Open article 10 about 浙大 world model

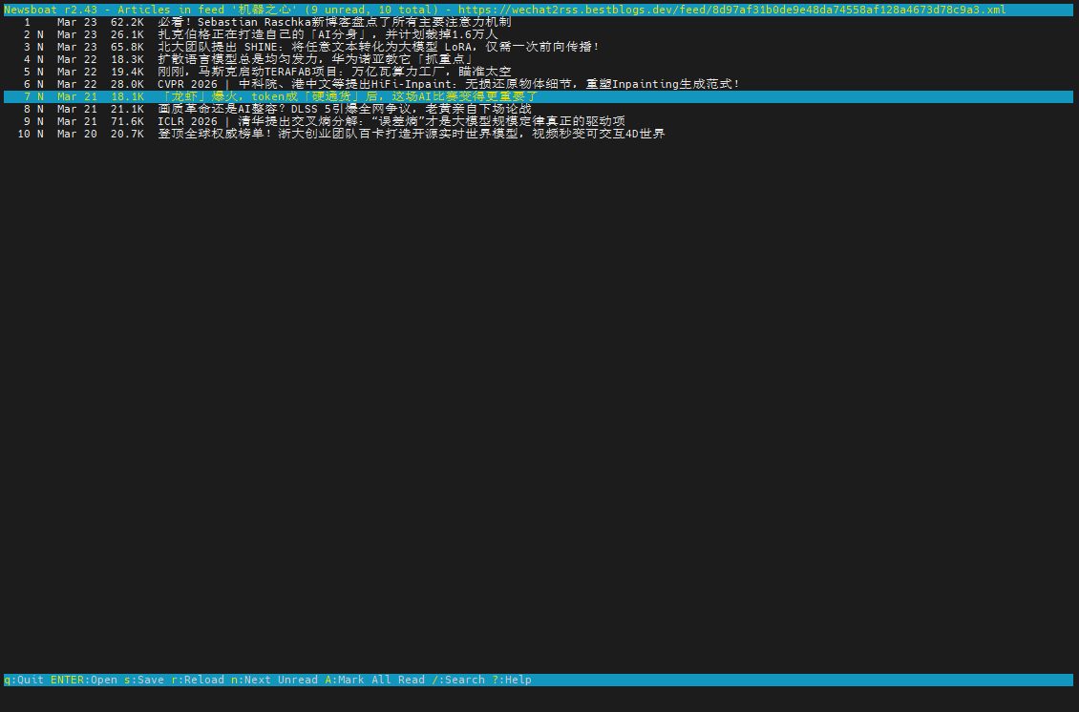pos(411,134)
